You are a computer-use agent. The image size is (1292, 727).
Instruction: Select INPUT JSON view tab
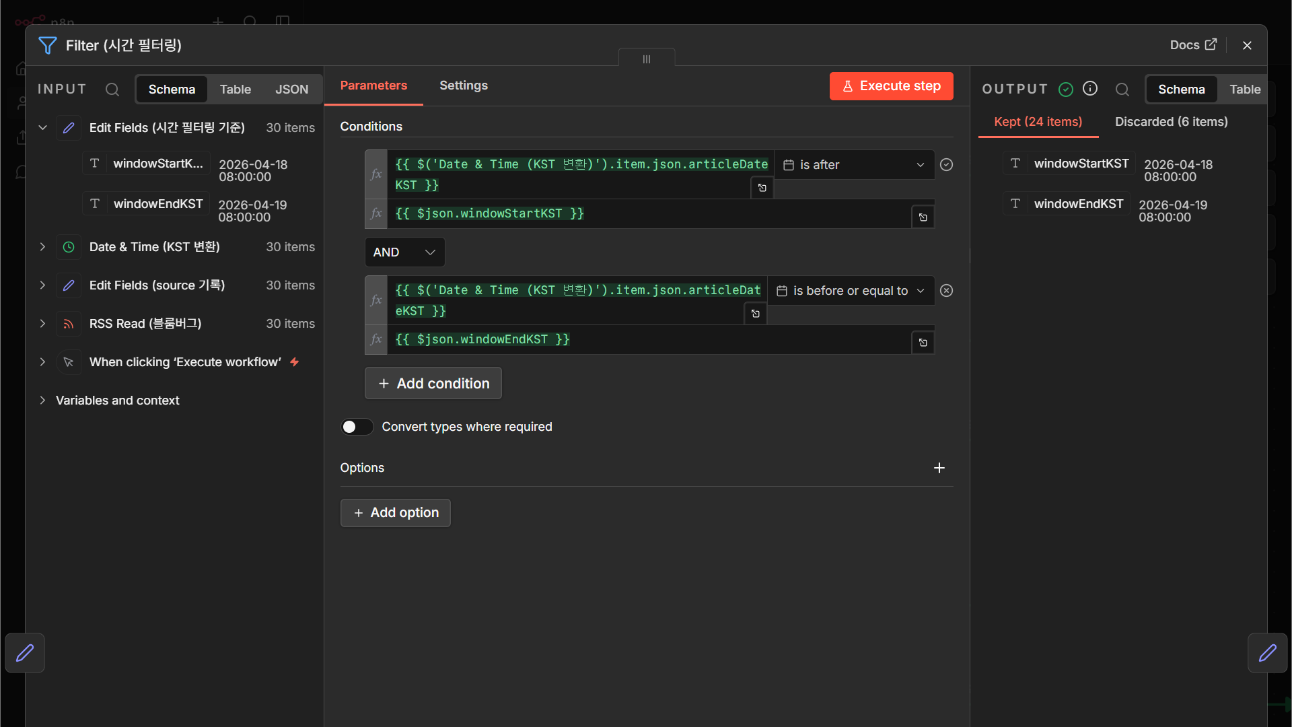coord(291,90)
